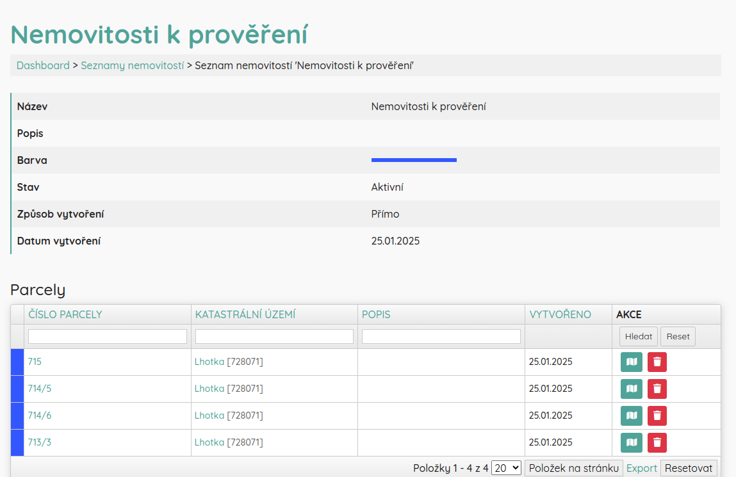736x477 pixels.
Task: Sort by the Vytvořeno column
Action: [560, 314]
